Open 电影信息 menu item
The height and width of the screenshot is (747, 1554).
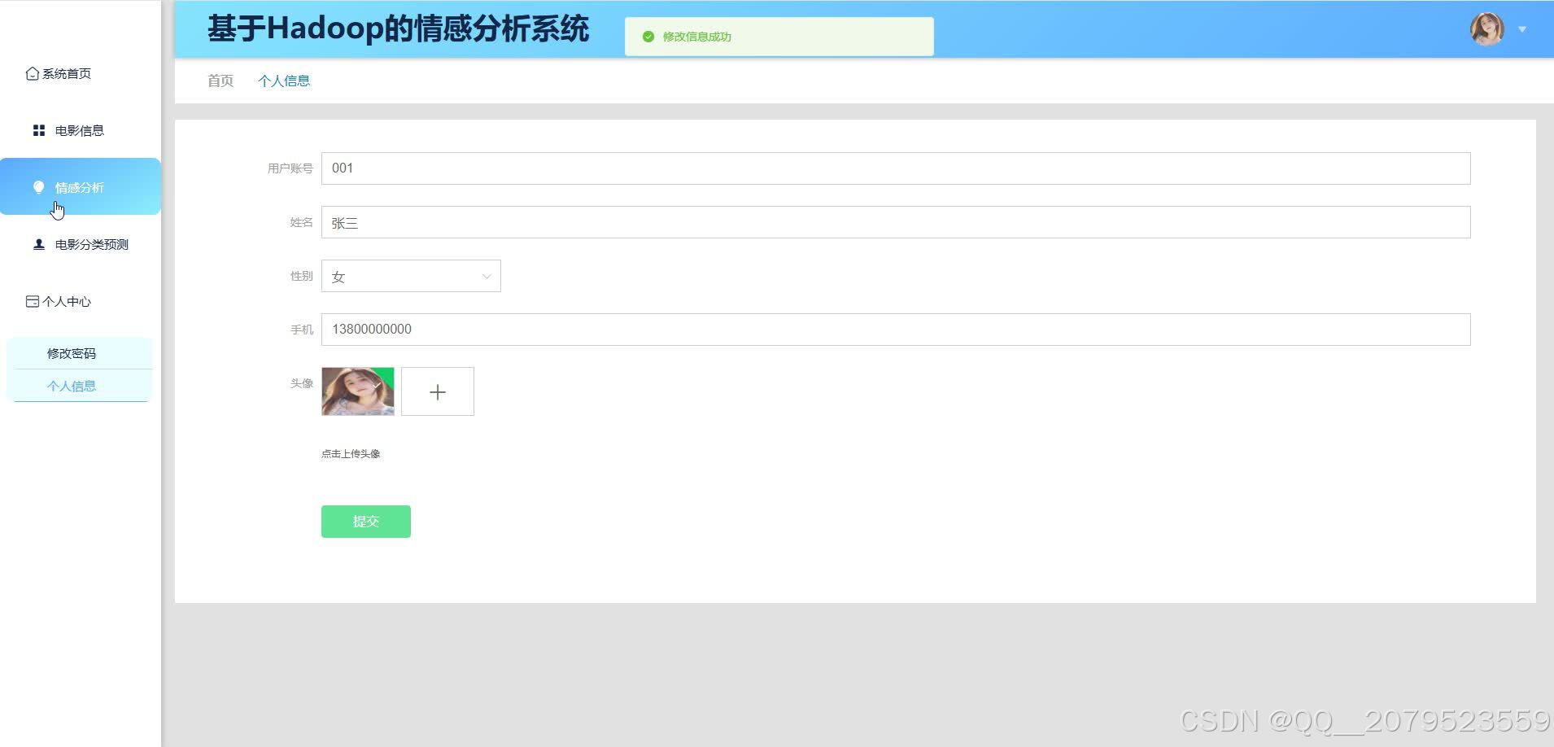pos(81,130)
